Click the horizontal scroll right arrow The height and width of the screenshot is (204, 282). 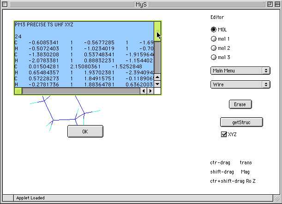(x=150, y=91)
